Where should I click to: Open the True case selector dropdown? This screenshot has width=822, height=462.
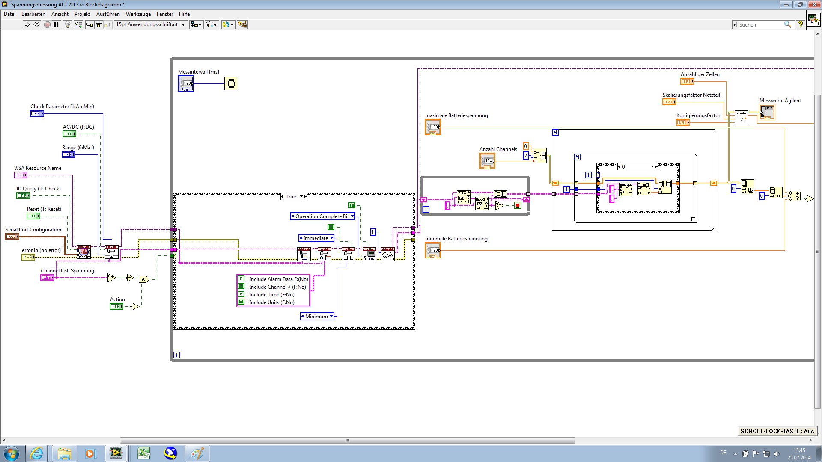pyautogui.click(x=301, y=197)
